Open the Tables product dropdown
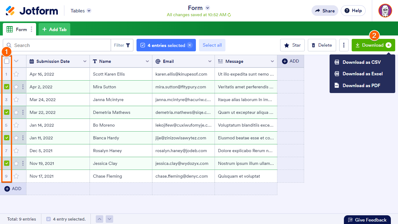This screenshot has height=224, width=398. coord(81,11)
